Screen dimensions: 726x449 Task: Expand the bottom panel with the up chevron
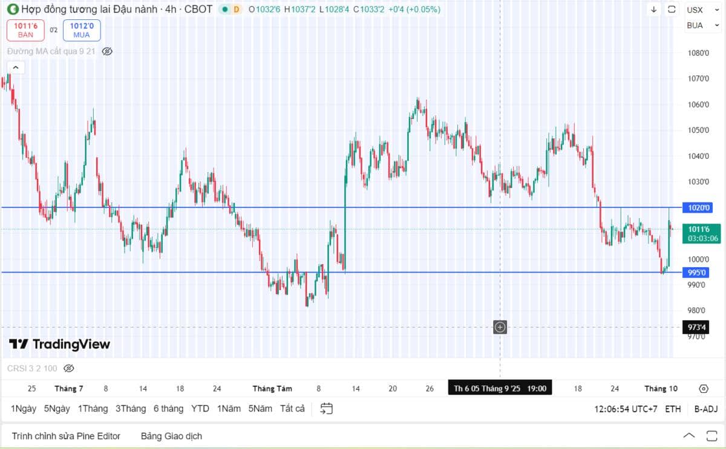click(x=688, y=436)
